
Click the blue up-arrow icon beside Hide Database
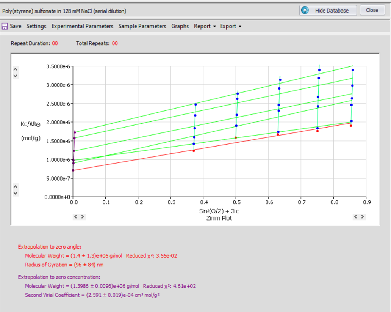[304, 10]
